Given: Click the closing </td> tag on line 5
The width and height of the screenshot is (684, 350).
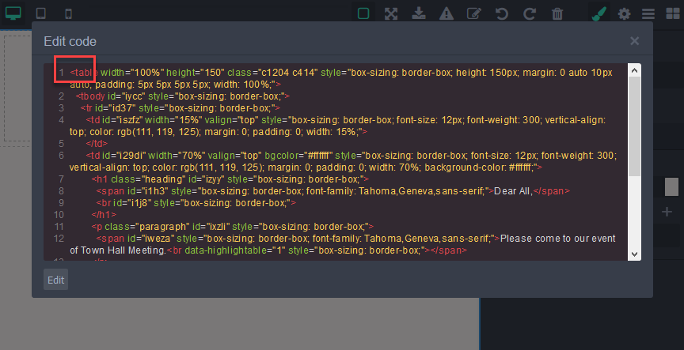Looking at the screenshot, I should pyautogui.click(x=97, y=144).
